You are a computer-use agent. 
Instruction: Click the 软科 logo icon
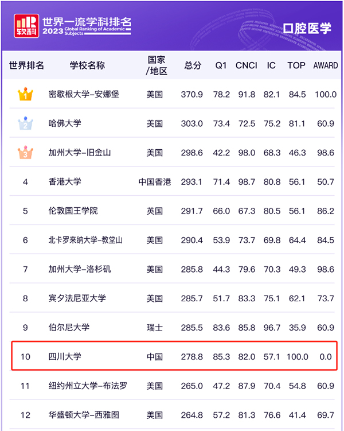pos(27,24)
